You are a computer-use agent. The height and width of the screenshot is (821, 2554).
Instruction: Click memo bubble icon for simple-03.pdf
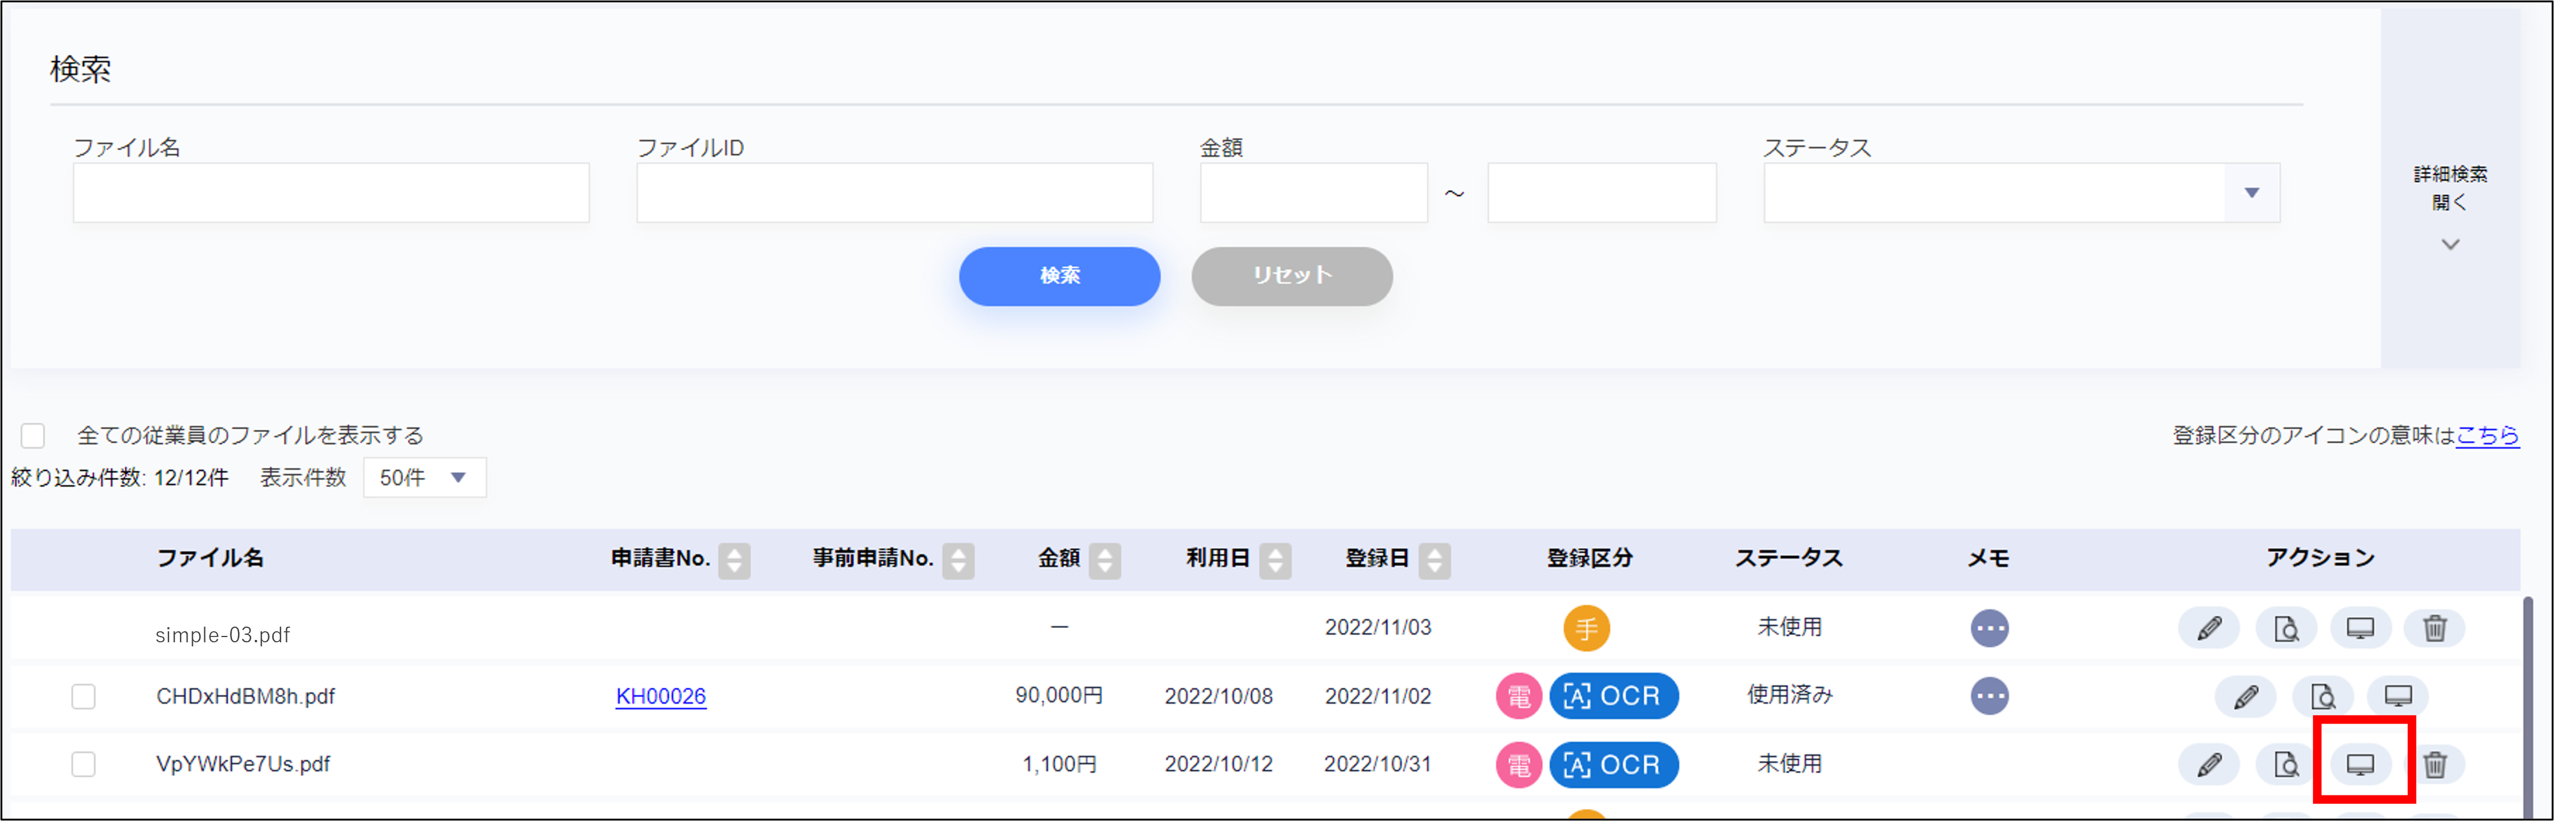[1989, 628]
